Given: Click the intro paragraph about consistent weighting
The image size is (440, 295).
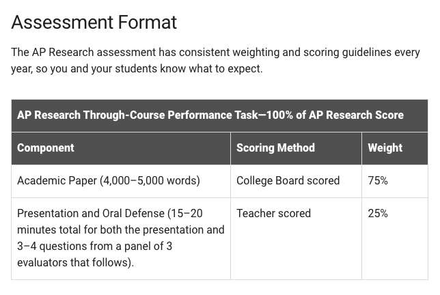Looking at the screenshot, I should click(x=215, y=60).
